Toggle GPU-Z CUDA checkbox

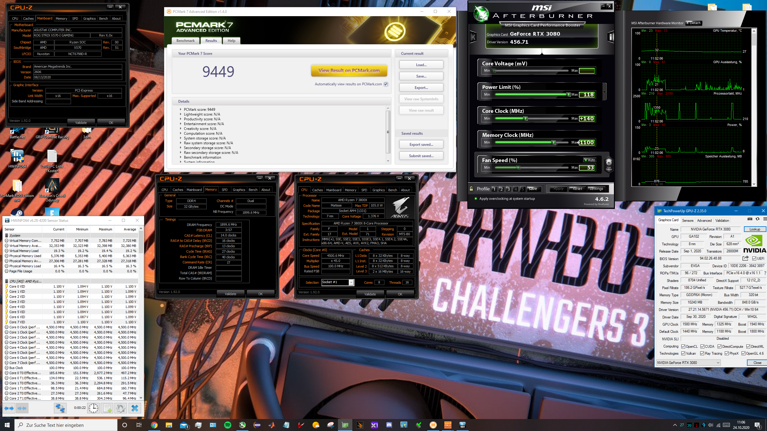(702, 347)
